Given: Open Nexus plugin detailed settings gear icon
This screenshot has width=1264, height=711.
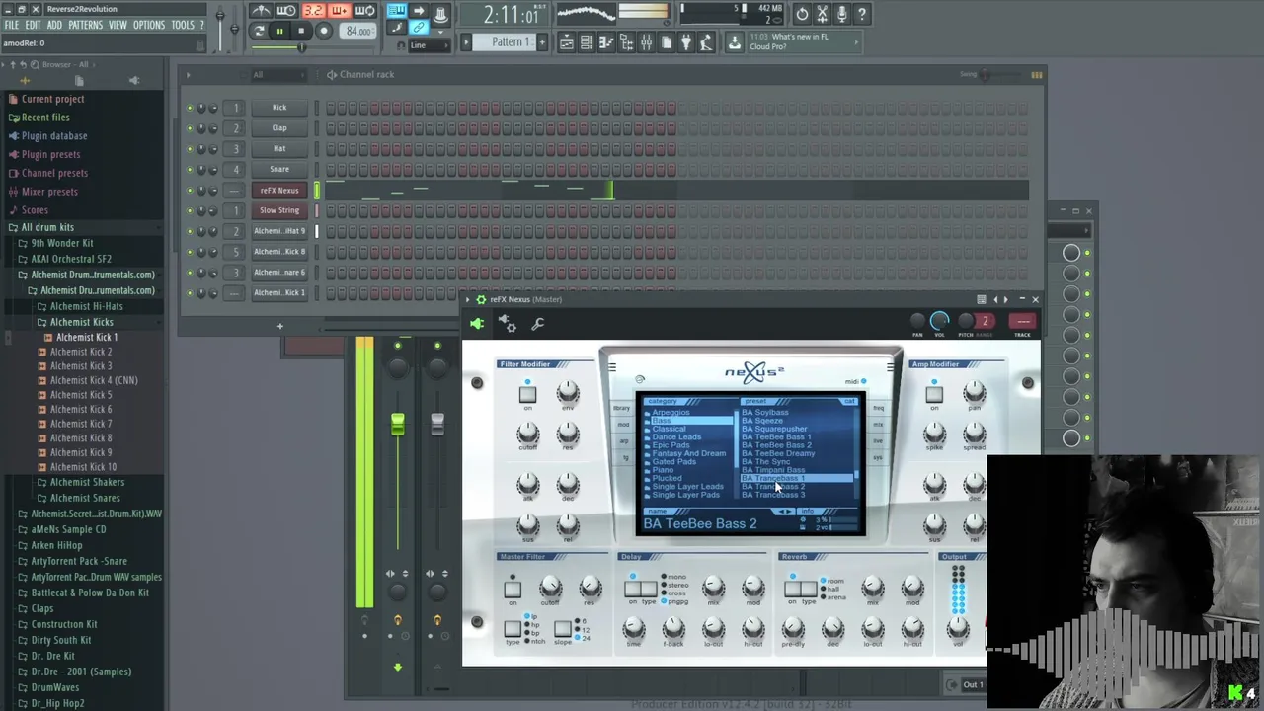Looking at the screenshot, I should [x=508, y=323].
